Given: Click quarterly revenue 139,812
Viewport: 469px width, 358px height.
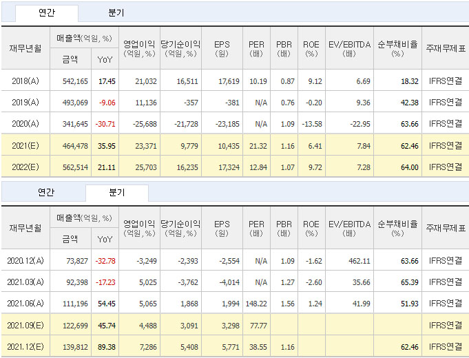Looking at the screenshot, I should (75, 347).
